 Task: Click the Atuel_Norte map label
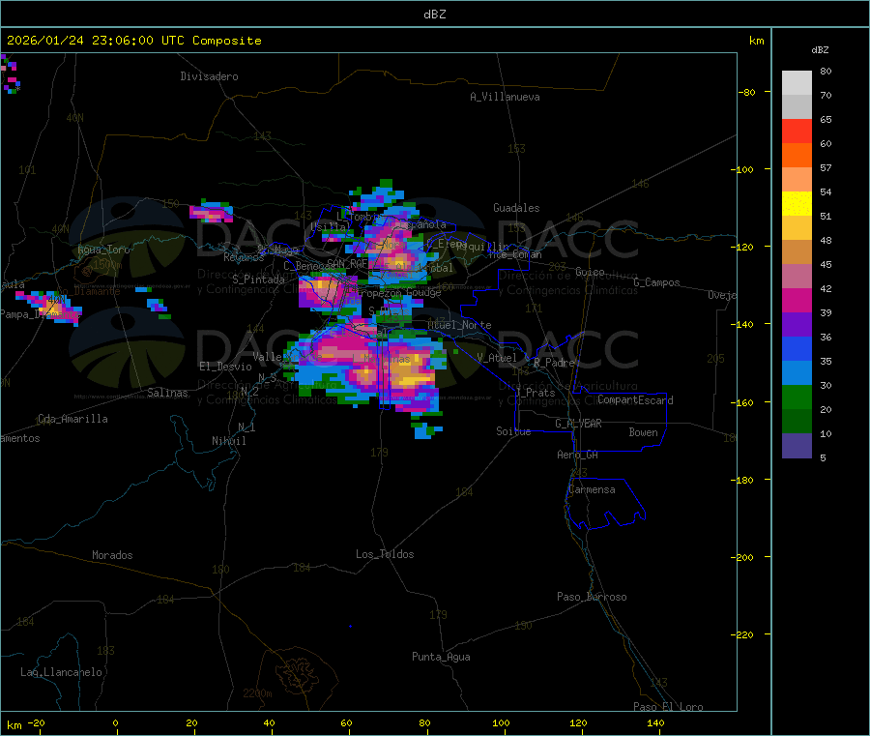[x=459, y=325]
